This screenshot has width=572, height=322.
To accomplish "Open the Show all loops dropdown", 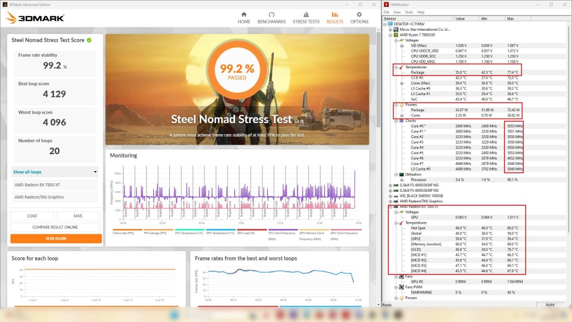I will tap(55, 172).
